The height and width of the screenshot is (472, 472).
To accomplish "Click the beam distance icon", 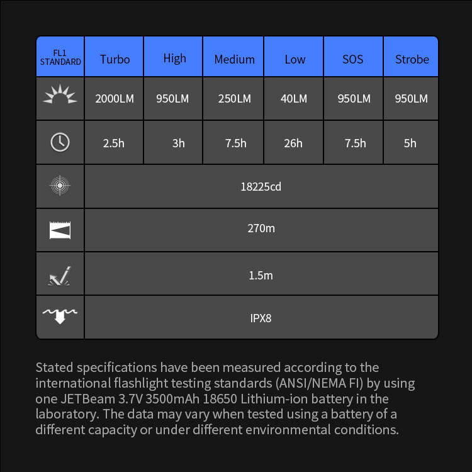I will 60,230.
